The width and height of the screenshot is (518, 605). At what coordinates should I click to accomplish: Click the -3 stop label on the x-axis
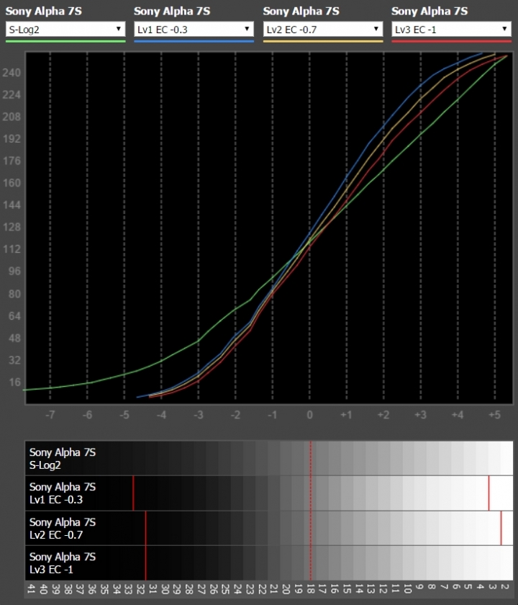[x=198, y=415]
